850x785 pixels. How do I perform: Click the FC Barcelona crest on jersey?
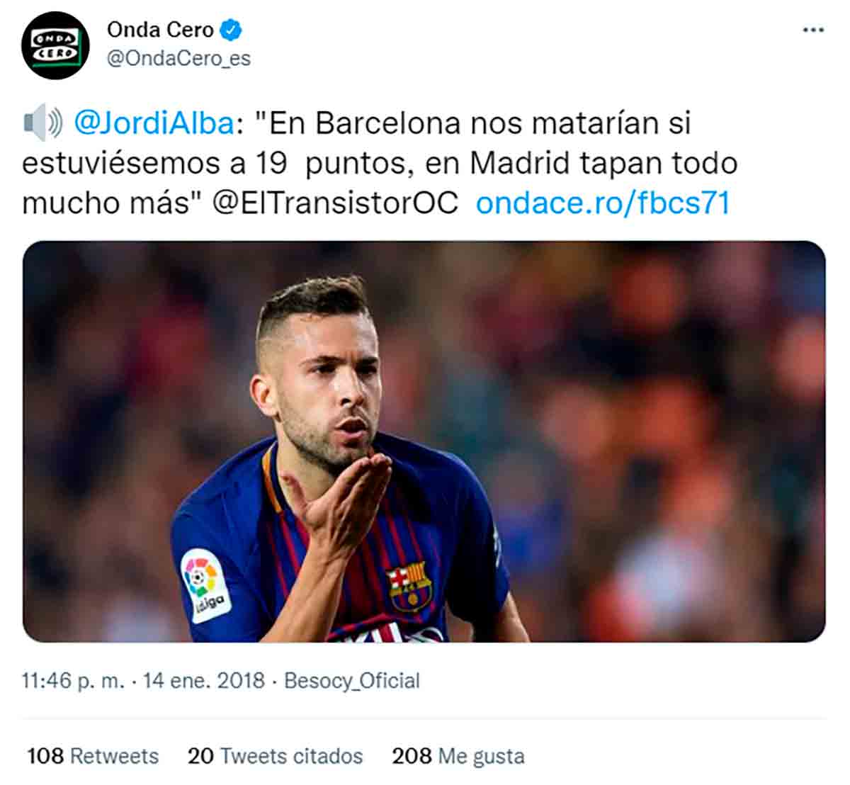coord(409,585)
